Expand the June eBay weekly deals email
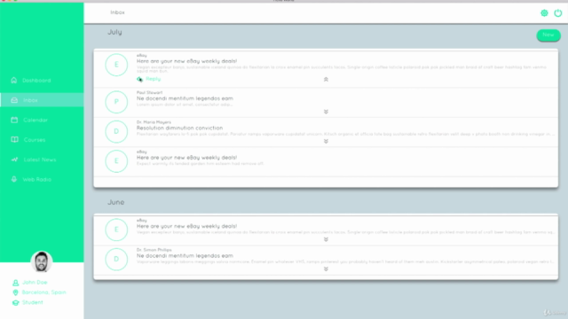Viewport: 568px width, 319px height. pos(326,239)
